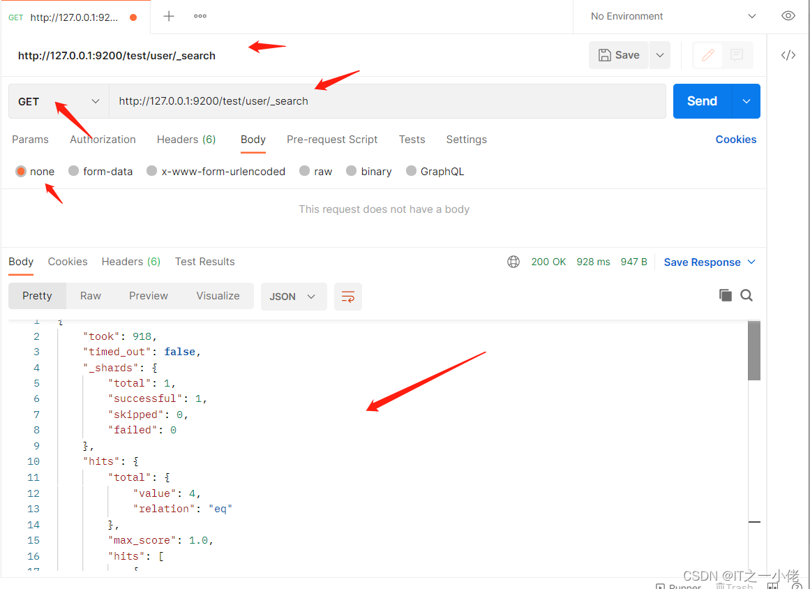810x589 pixels.
Task: Click the Save button
Action: pyautogui.click(x=619, y=55)
